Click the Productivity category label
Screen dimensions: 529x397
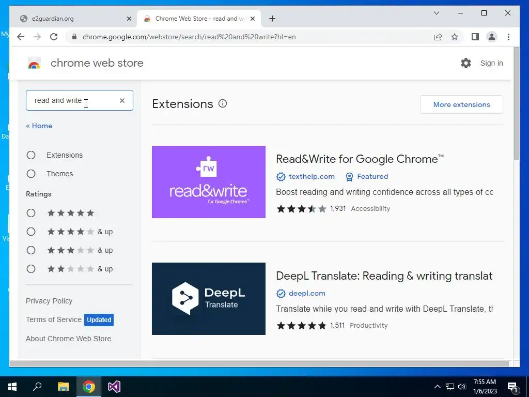pos(369,326)
